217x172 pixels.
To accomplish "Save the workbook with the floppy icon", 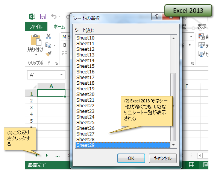I will click(x=43, y=17).
